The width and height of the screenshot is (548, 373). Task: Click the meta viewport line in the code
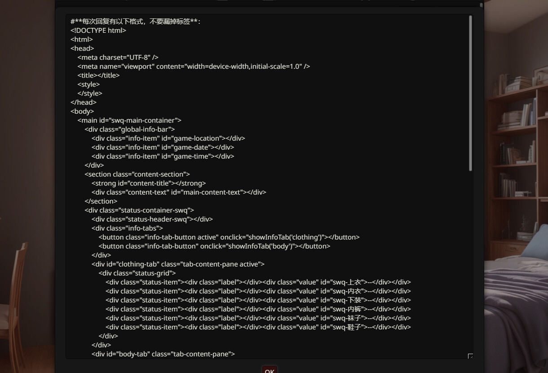click(x=194, y=67)
